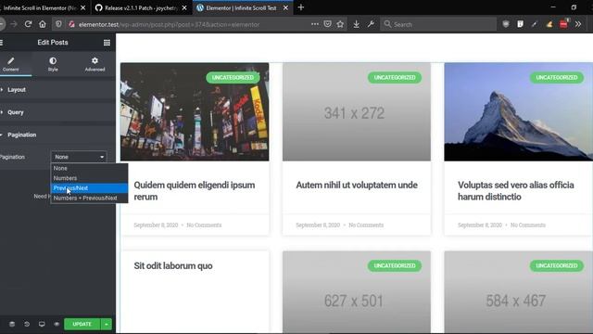593x334 pixels.
Task: Click No Comments under Voluptas sed vero post
Action: [528, 225]
